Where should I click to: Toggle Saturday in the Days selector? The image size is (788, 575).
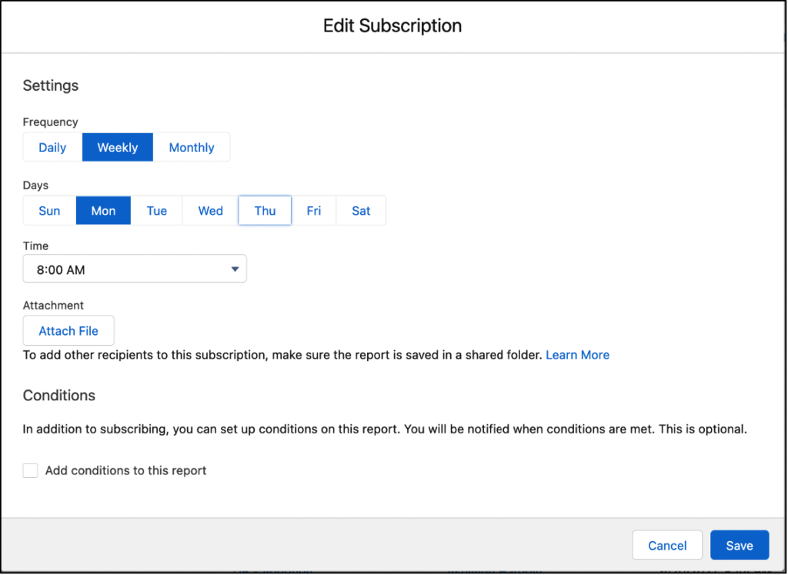(x=361, y=210)
